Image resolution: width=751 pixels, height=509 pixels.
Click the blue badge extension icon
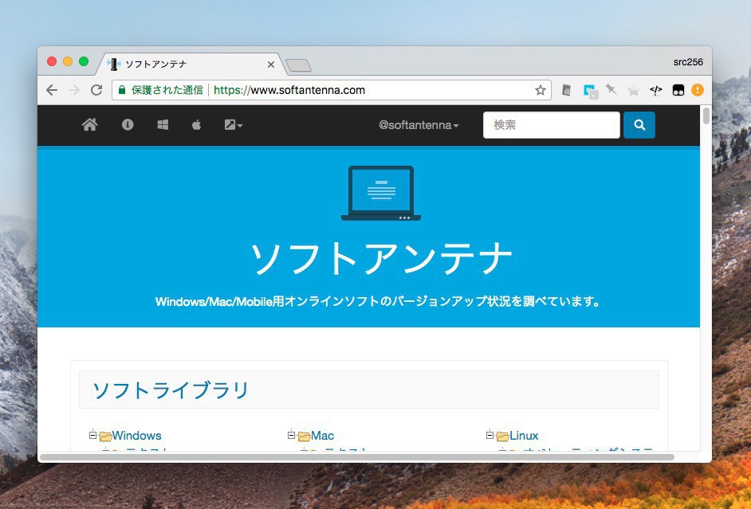click(590, 91)
